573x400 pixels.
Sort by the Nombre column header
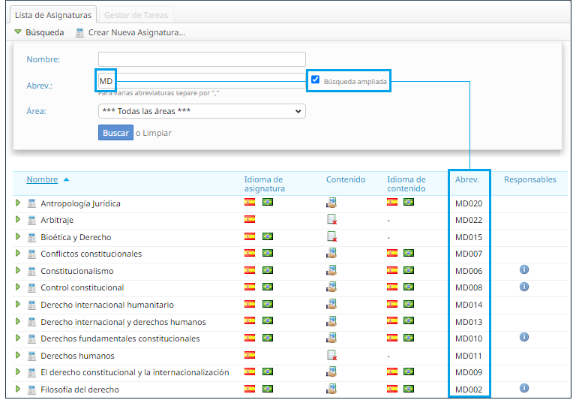(x=42, y=179)
